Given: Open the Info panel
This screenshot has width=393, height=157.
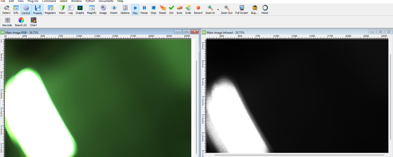Looking at the screenshot, I should point(16,9).
